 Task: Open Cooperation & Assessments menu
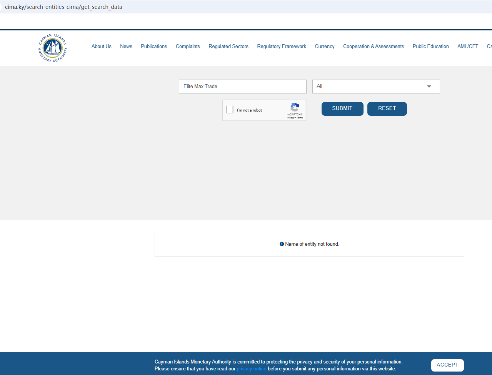coord(374,46)
